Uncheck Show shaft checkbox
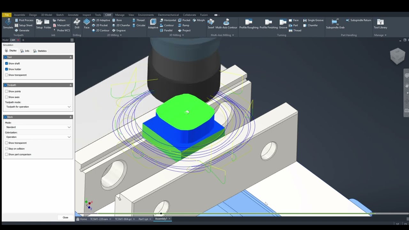This screenshot has width=409, height=230. click(6, 64)
